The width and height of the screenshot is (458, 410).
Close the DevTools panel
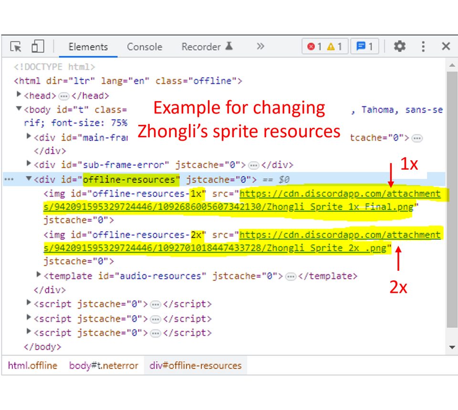pos(446,46)
